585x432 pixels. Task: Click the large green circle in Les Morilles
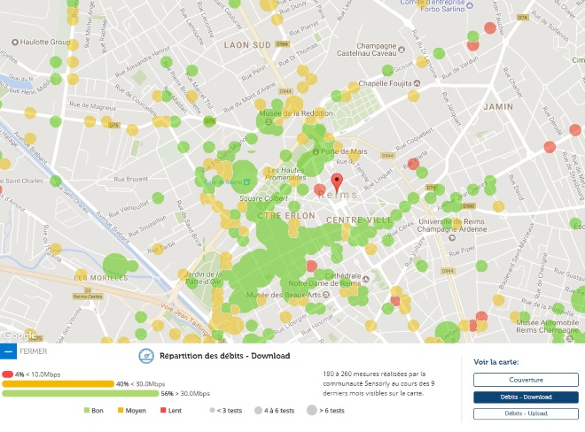point(115,265)
